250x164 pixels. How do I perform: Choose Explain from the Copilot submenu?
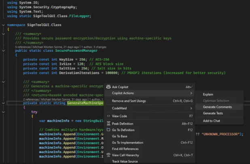point(208,94)
